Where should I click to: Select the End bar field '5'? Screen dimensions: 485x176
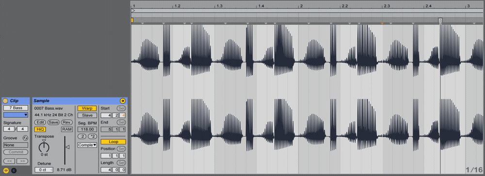click(107, 129)
